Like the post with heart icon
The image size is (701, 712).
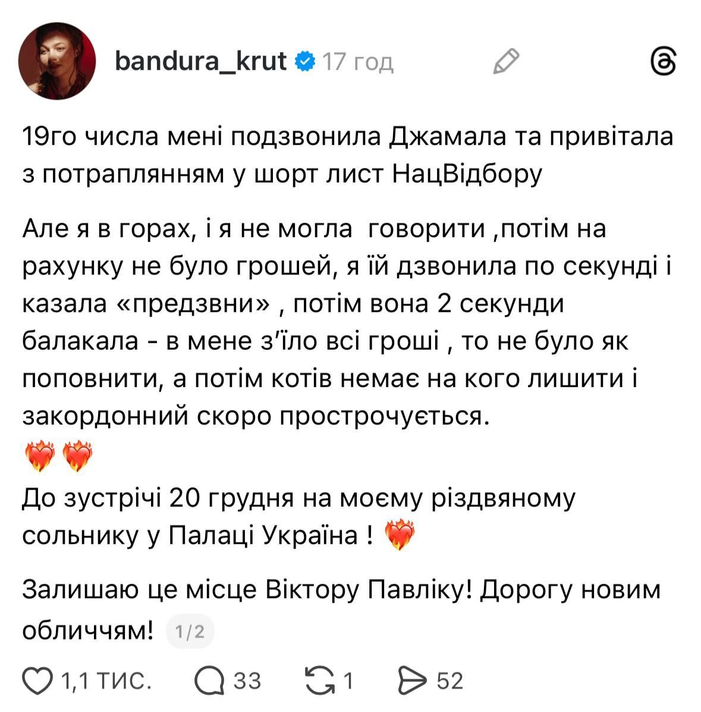[39, 680]
